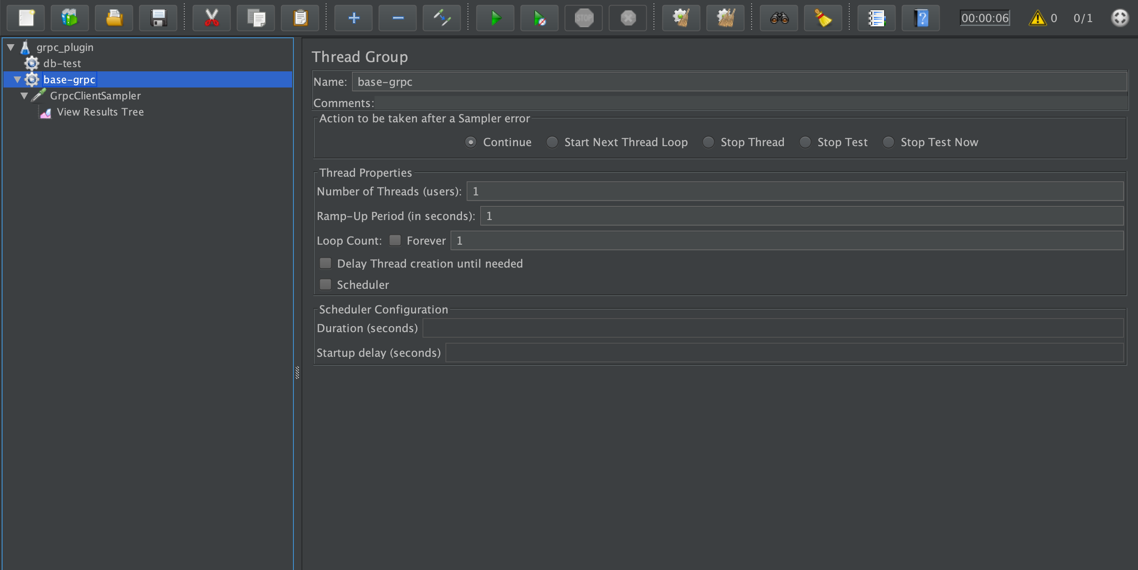Click the Help question mark icon
This screenshot has height=570, width=1138.
921,18
